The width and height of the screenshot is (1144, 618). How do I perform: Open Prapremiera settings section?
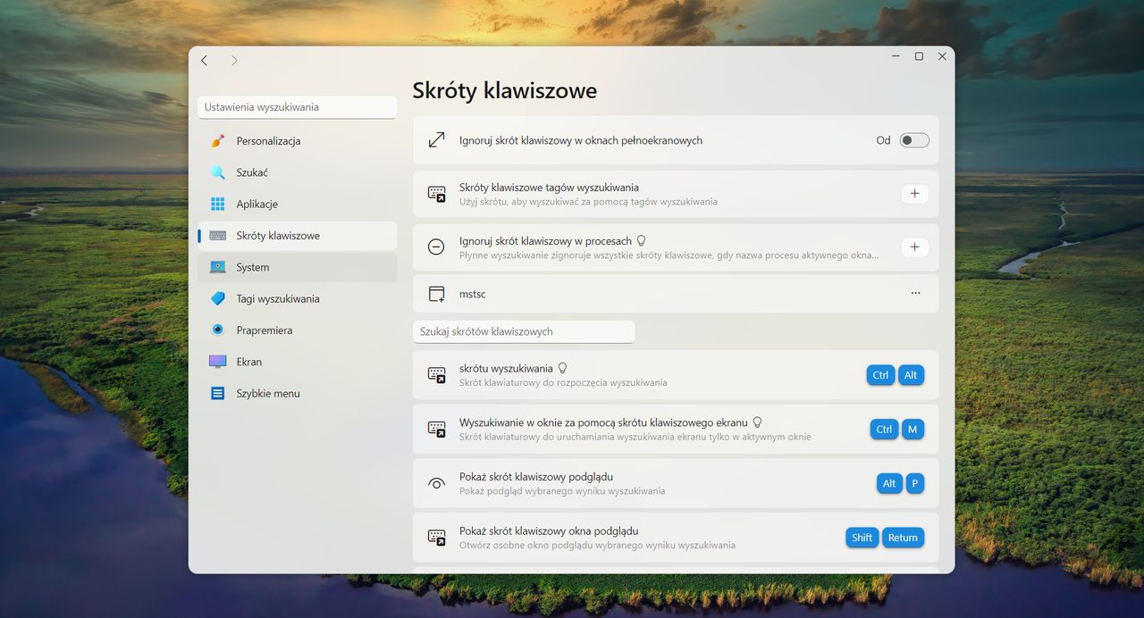pos(297,330)
